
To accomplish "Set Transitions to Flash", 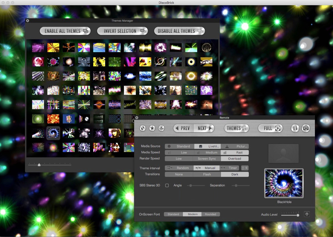I will click(x=207, y=175).
